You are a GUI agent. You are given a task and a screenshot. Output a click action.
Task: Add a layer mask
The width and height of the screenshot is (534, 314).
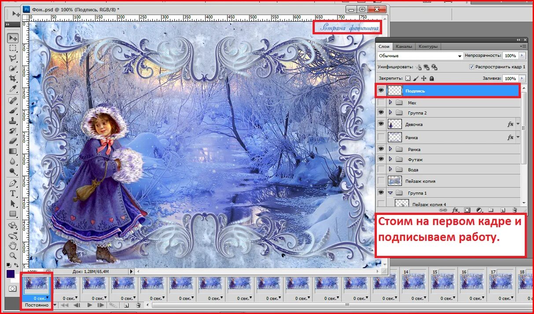(467, 211)
